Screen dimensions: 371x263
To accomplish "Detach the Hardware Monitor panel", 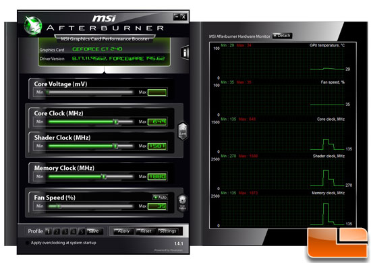I will 282,36.
